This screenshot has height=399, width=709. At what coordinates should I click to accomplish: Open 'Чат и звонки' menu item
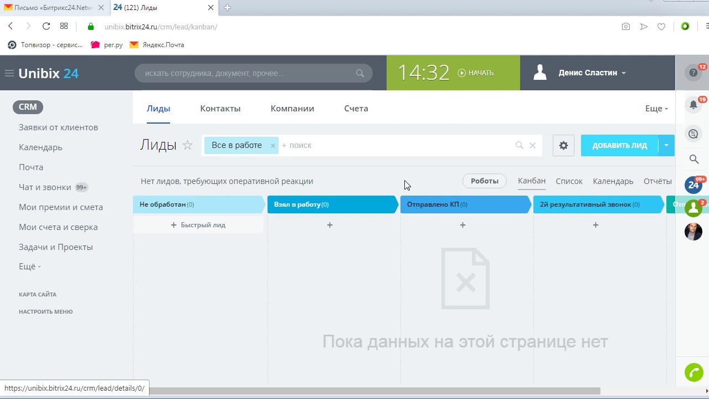click(x=45, y=187)
